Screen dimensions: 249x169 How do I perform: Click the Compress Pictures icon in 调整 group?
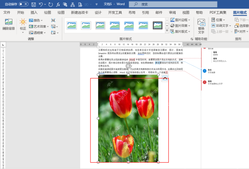53,20
